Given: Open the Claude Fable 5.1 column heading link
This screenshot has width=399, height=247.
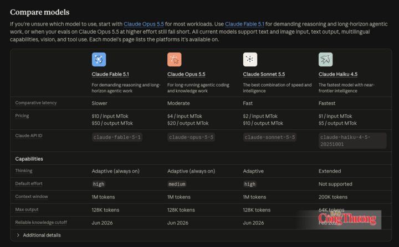Looking at the screenshot, I should click(x=110, y=74).
